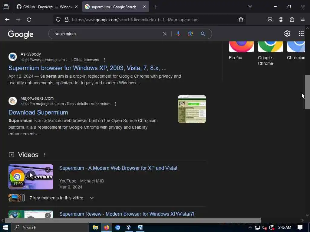
Task: Open Firefox account menu
Action: (x=281, y=20)
